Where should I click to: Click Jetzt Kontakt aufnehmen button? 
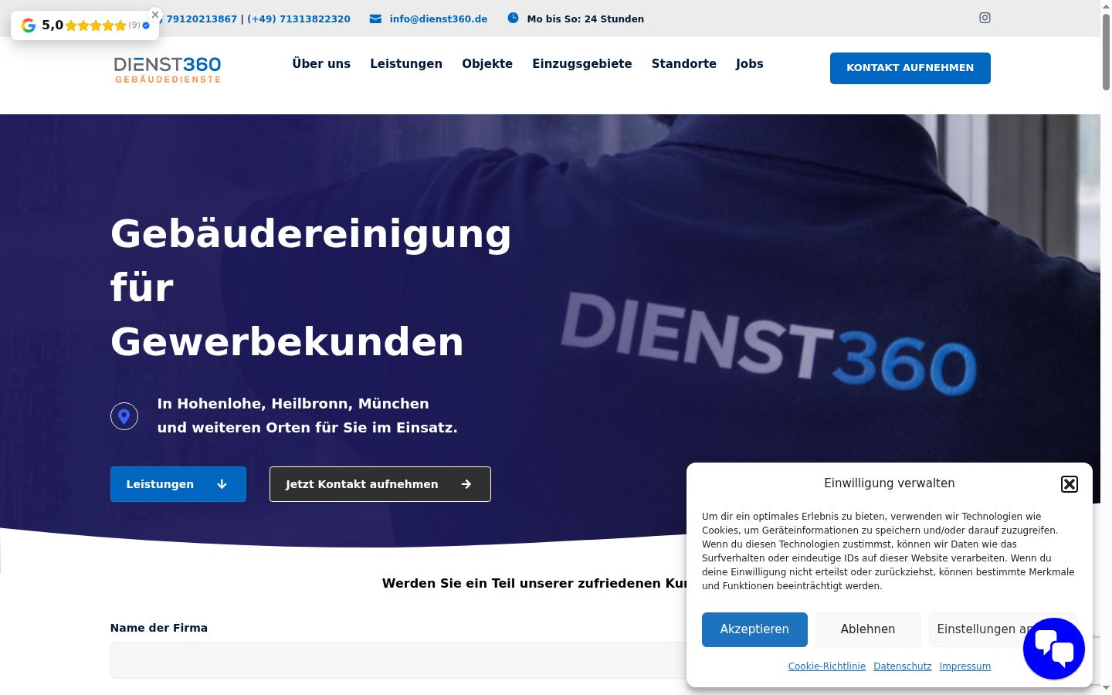(380, 484)
